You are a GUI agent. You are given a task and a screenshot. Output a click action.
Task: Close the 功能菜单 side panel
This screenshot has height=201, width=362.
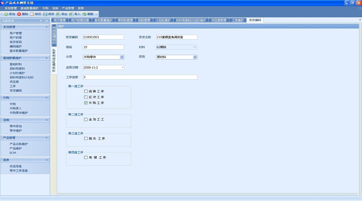click(x=47, y=21)
